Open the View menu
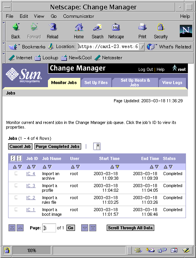 39,16
